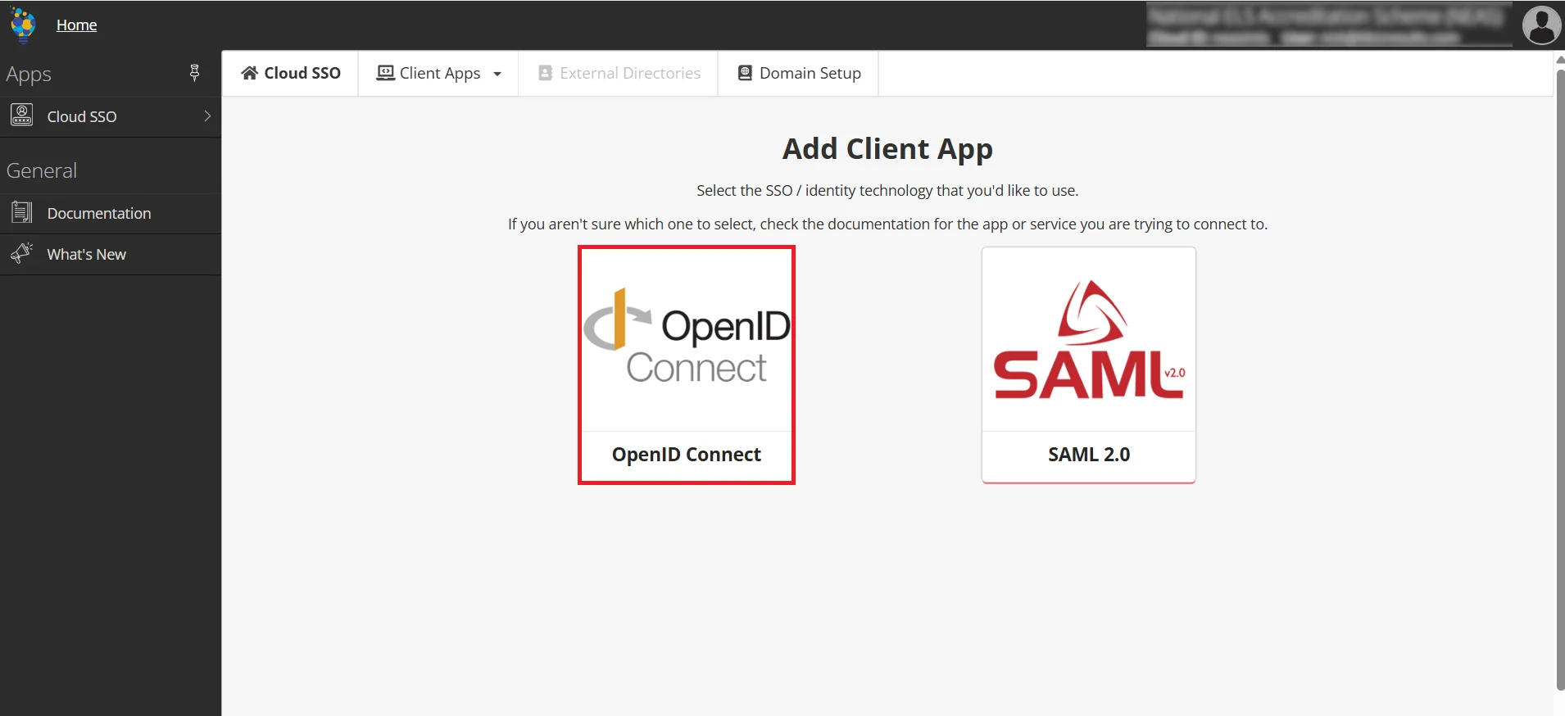Open the Home link
The height and width of the screenshot is (716, 1565).
[x=76, y=25]
